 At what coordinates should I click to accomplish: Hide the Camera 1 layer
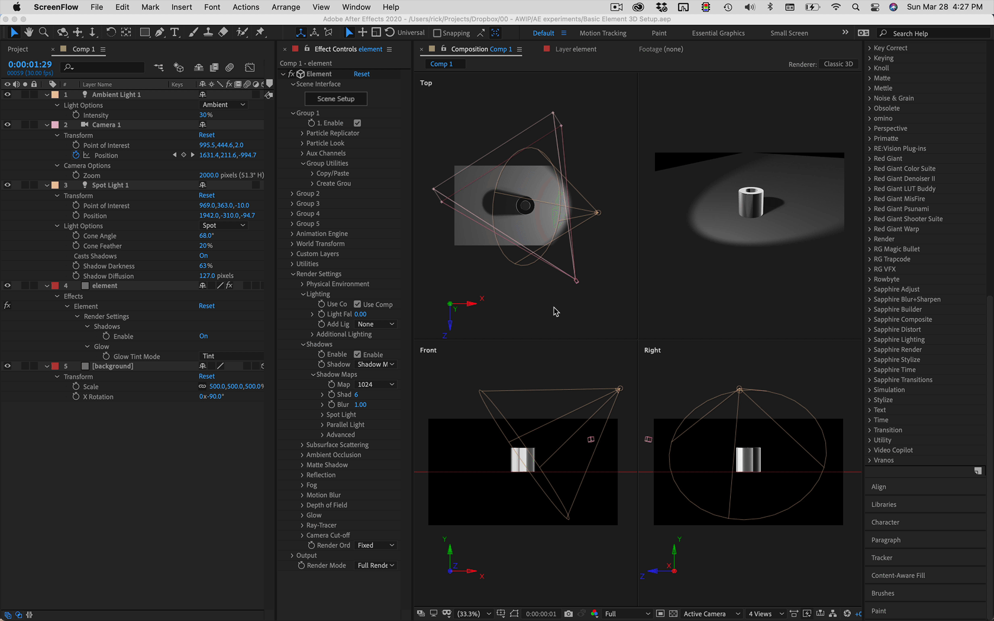click(8, 125)
